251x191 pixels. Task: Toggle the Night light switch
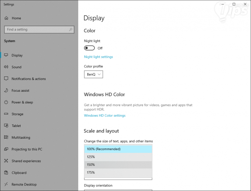point(89,48)
